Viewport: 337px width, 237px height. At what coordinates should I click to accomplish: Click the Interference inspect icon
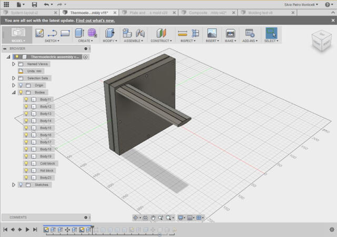195,33
